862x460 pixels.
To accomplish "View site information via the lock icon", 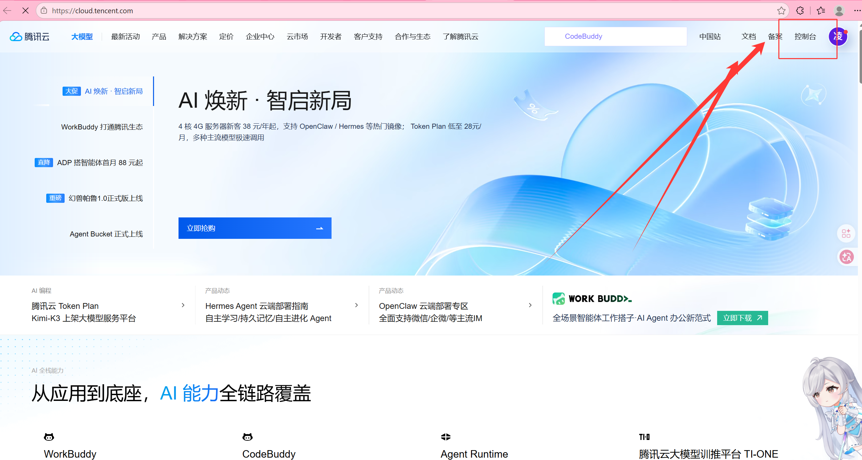I will [44, 11].
